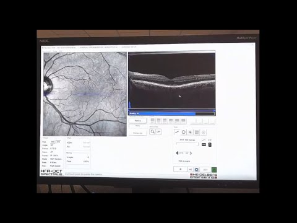Click the Retina application button
The image size is (297, 223).
pos(138,120)
